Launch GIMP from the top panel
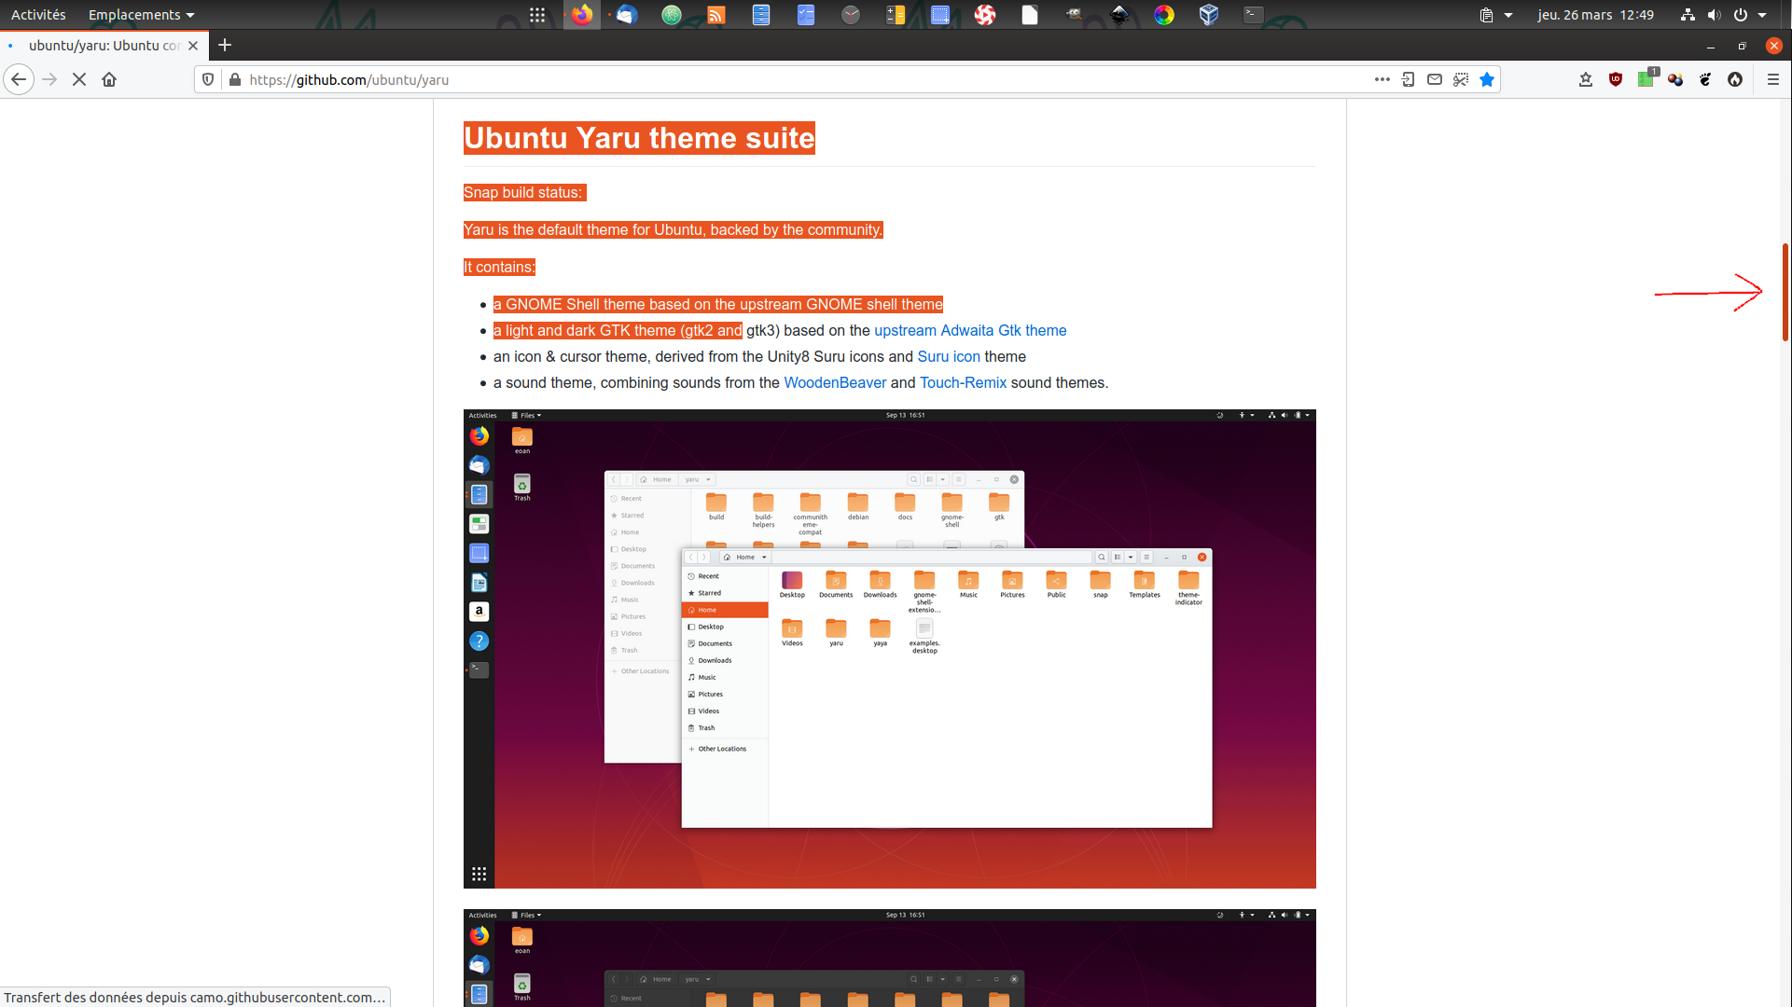Viewport: 1792px width, 1007px height. click(x=1074, y=14)
